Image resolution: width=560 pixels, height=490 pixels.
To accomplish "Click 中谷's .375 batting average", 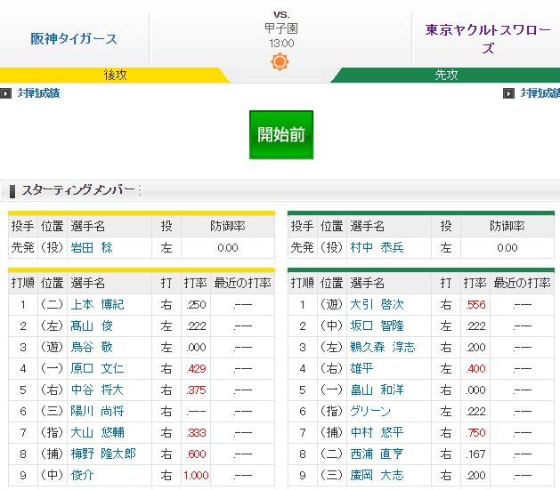I will tap(196, 390).
